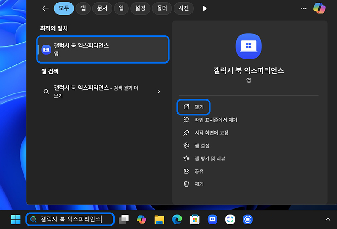
Task: Select the 모두 filter tab
Action: 64,8
